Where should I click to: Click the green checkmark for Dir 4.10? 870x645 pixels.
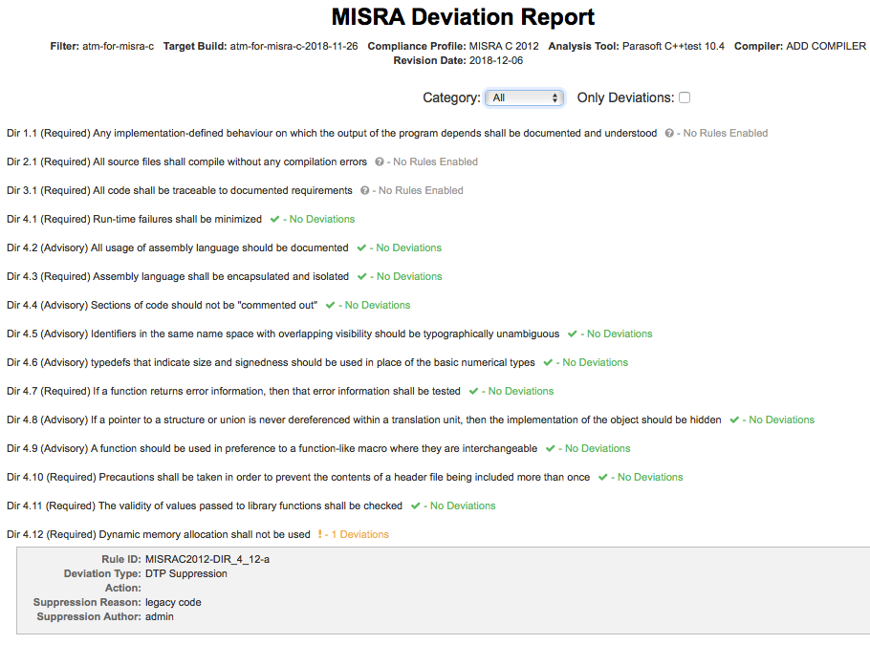pos(602,478)
